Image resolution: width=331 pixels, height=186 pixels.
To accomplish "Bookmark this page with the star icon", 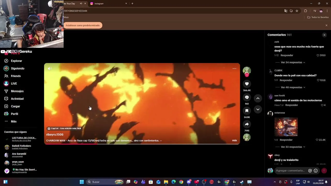I will [297, 11].
